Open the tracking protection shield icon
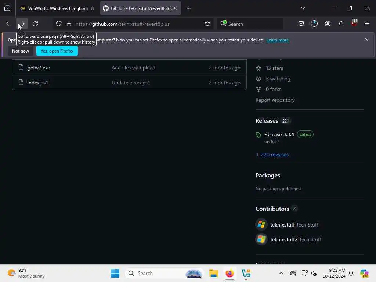376x282 pixels. click(x=58, y=24)
